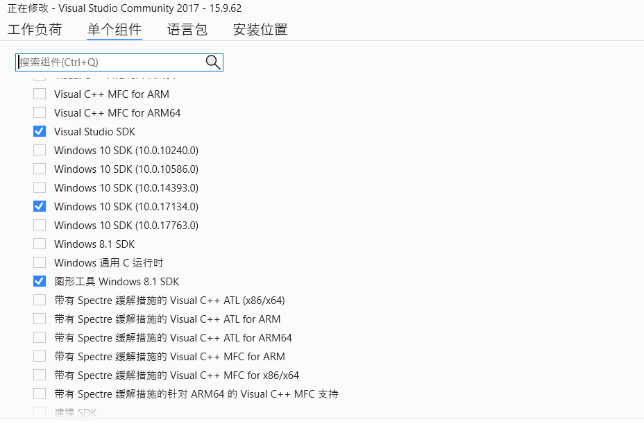Enable Windows 10 SDK (10.0.14393.0)

click(x=40, y=187)
